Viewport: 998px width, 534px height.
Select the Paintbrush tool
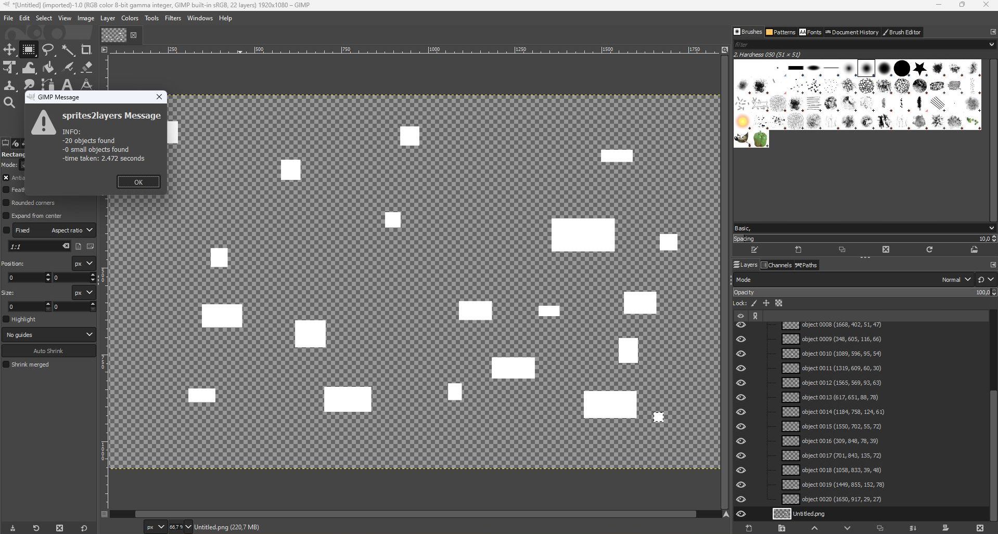click(x=68, y=68)
